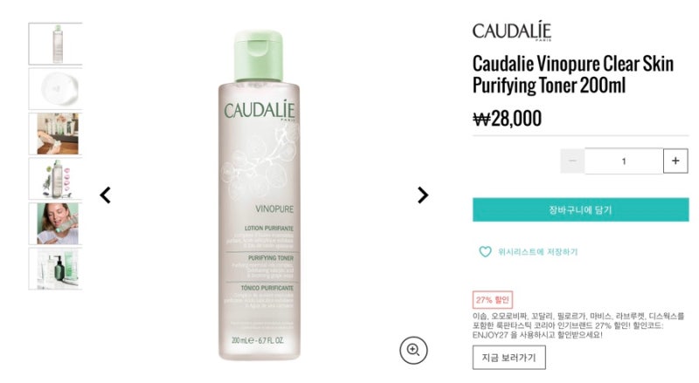699x383 pixels.
Task: Click the wishlist heart icon
Action: point(485,252)
